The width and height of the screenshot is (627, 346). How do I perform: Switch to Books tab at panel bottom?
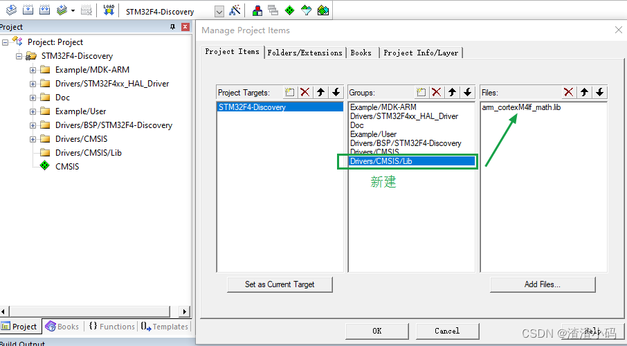[62, 327]
